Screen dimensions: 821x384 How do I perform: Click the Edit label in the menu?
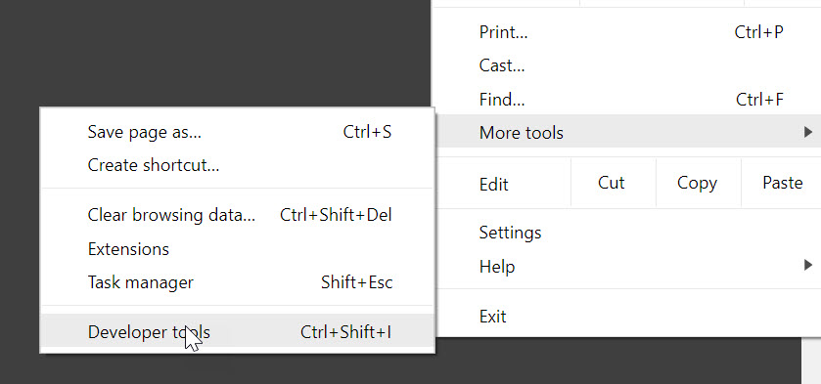tap(494, 184)
